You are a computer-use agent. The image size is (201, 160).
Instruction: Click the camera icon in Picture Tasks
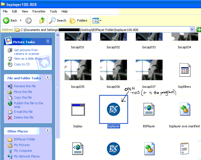pyautogui.click(x=10, y=50)
